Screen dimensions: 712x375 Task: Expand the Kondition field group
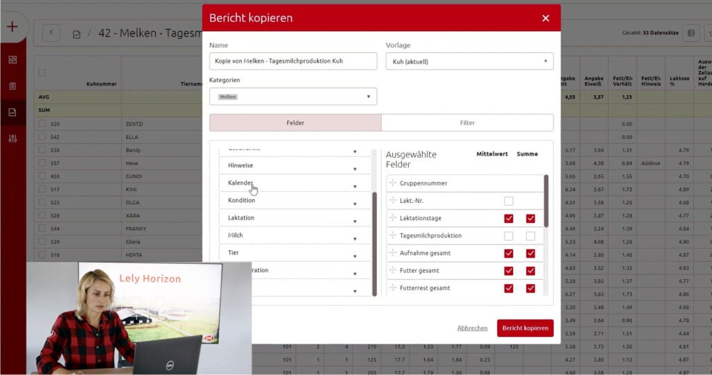click(295, 201)
